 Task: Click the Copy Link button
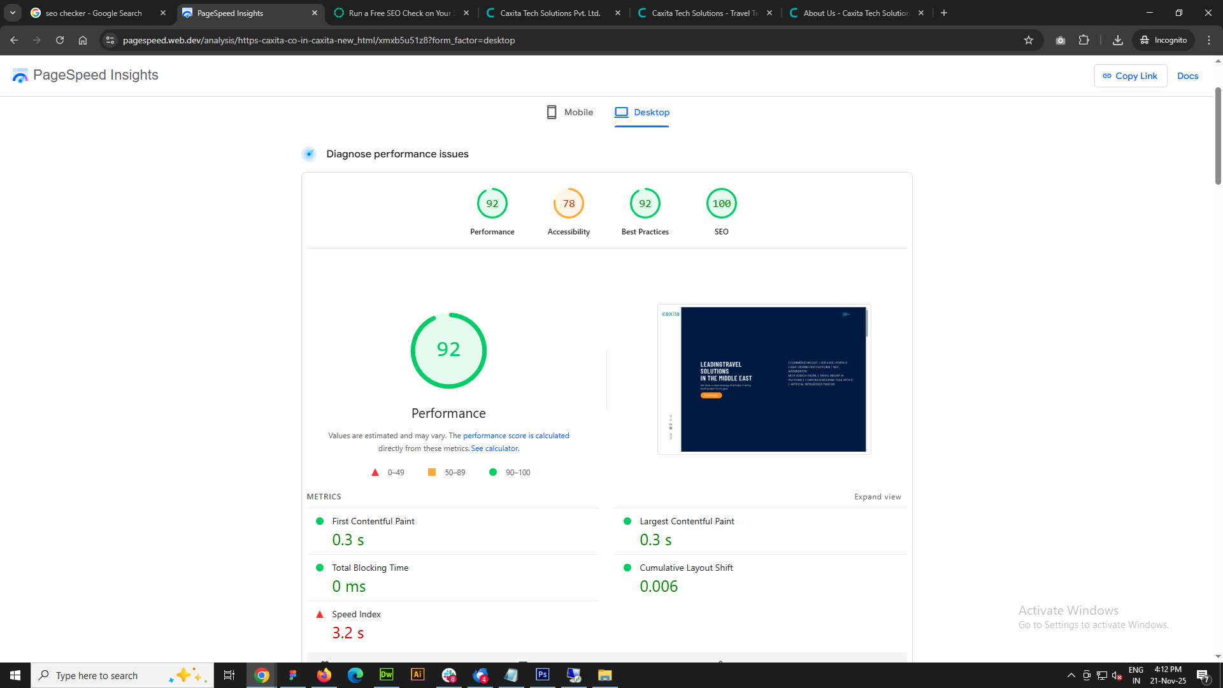pyautogui.click(x=1130, y=76)
